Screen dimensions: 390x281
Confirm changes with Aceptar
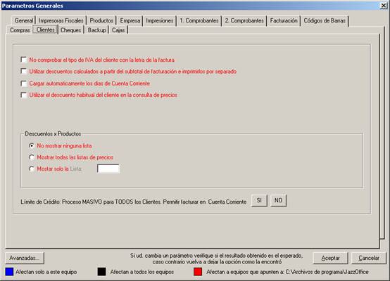pos(330,258)
